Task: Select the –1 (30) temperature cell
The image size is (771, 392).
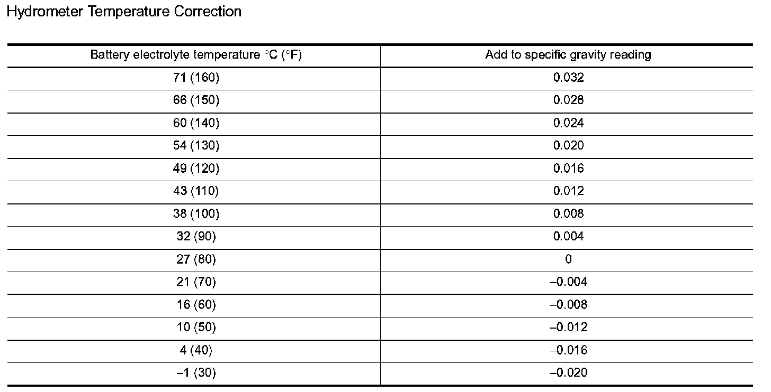Action: [196, 373]
